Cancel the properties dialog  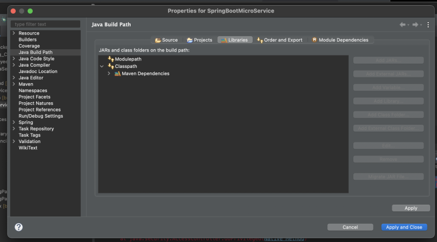click(x=350, y=227)
